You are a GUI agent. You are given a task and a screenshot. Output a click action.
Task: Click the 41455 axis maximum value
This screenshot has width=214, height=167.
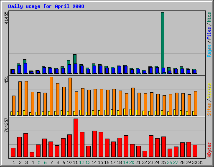(6, 18)
